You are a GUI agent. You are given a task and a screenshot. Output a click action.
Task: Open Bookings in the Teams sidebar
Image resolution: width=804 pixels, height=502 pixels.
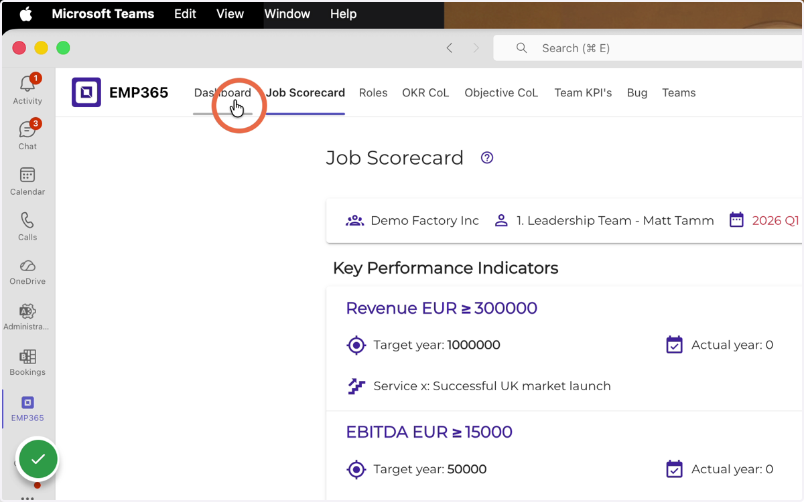[27, 362]
